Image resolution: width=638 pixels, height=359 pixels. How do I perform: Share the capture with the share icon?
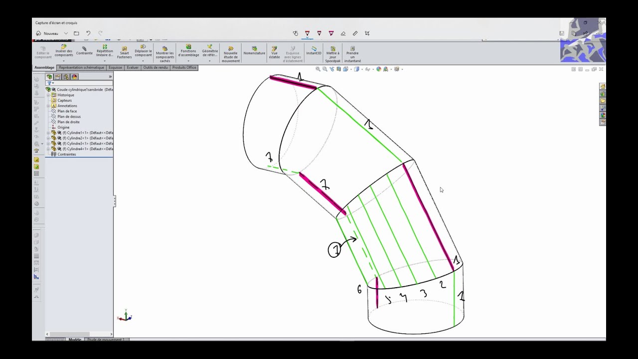click(586, 33)
